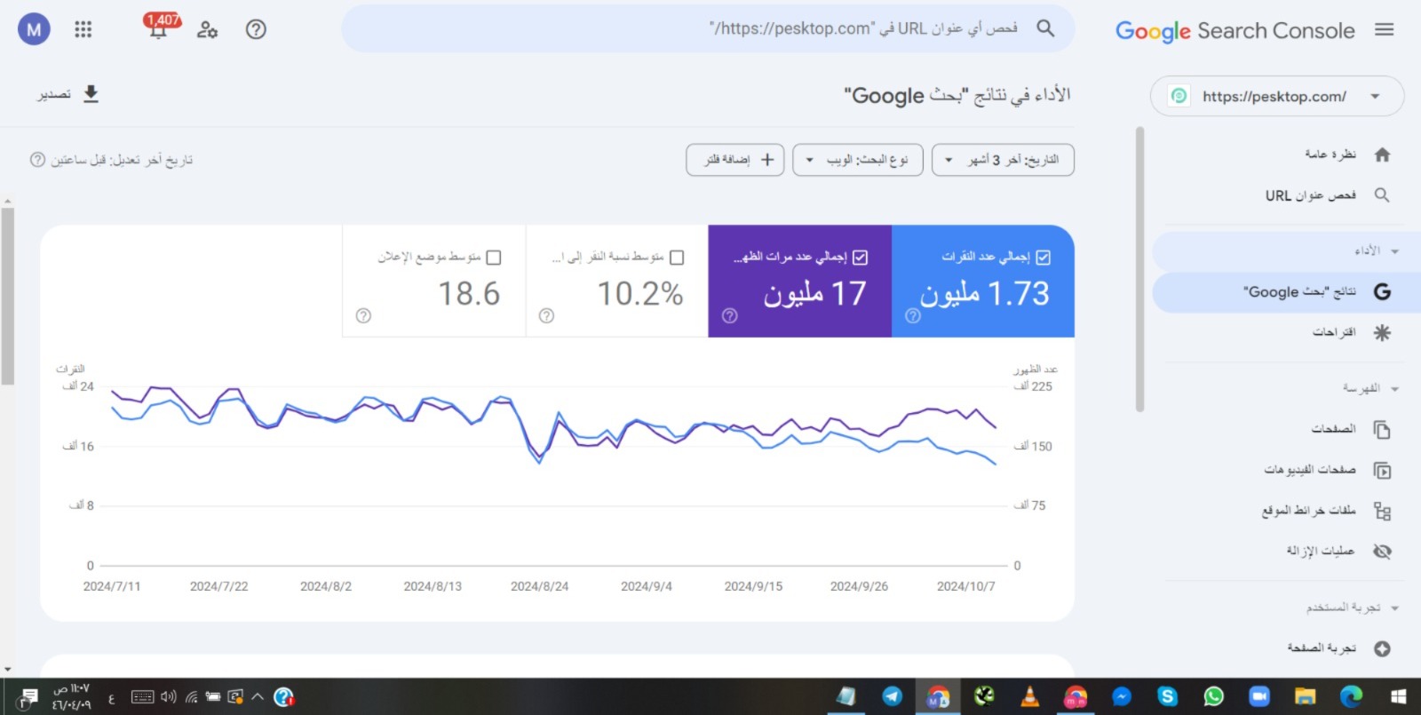Click the page vertical scrollbar on left edge

7,296
